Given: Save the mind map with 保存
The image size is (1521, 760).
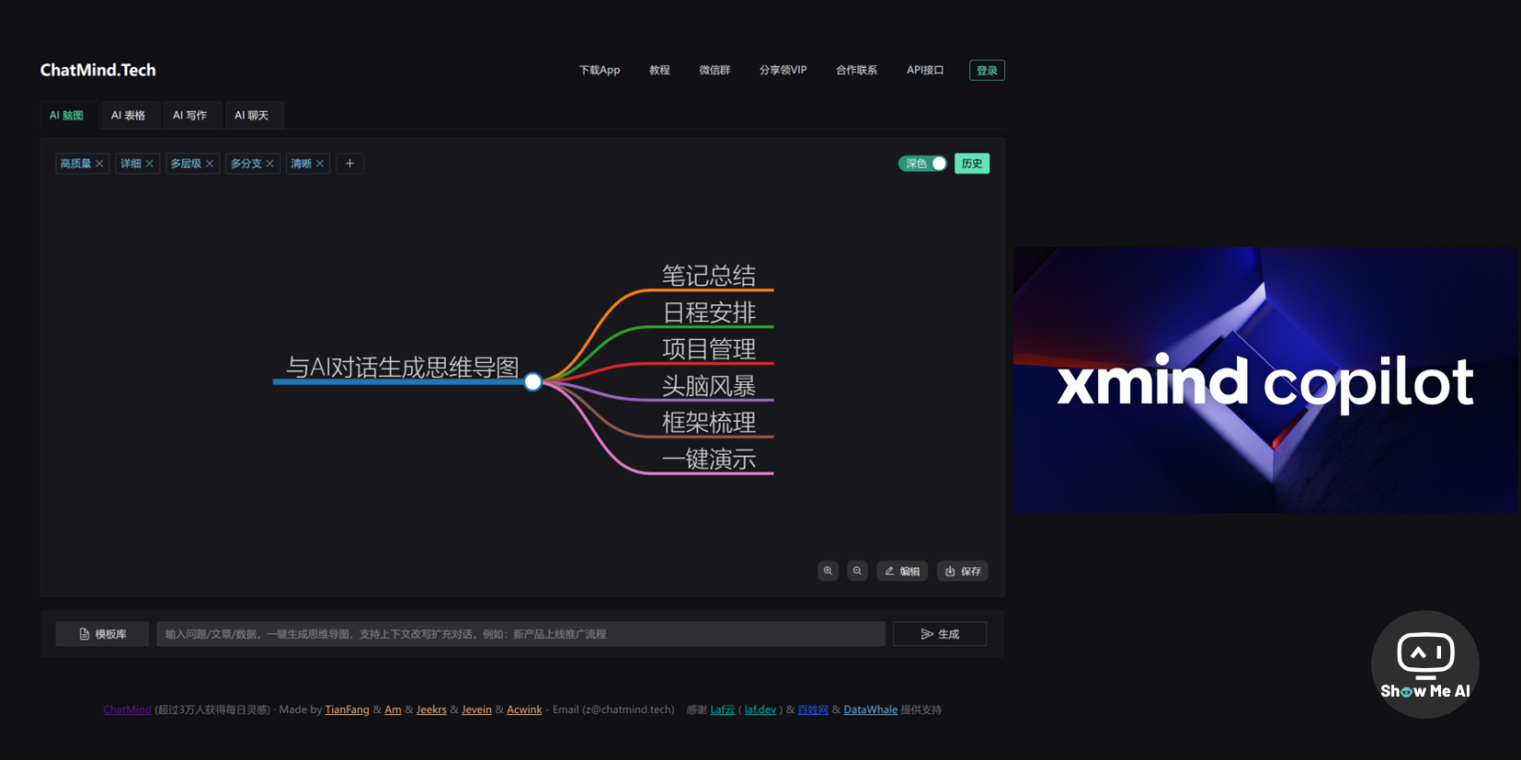Looking at the screenshot, I should coord(963,571).
